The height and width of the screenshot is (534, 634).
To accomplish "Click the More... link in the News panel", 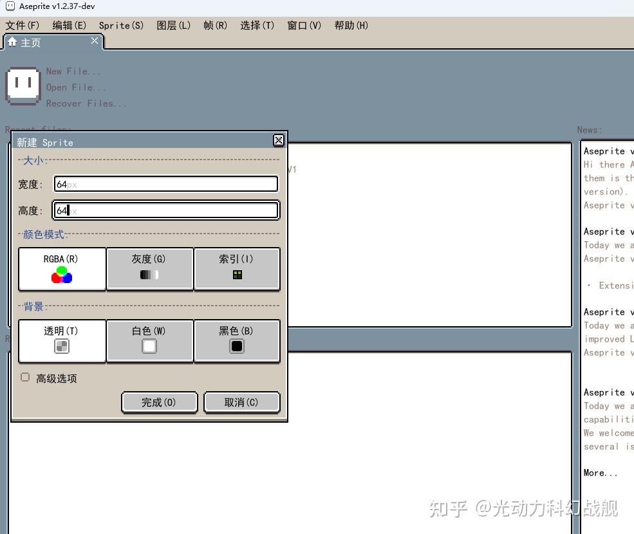I will tap(599, 473).
